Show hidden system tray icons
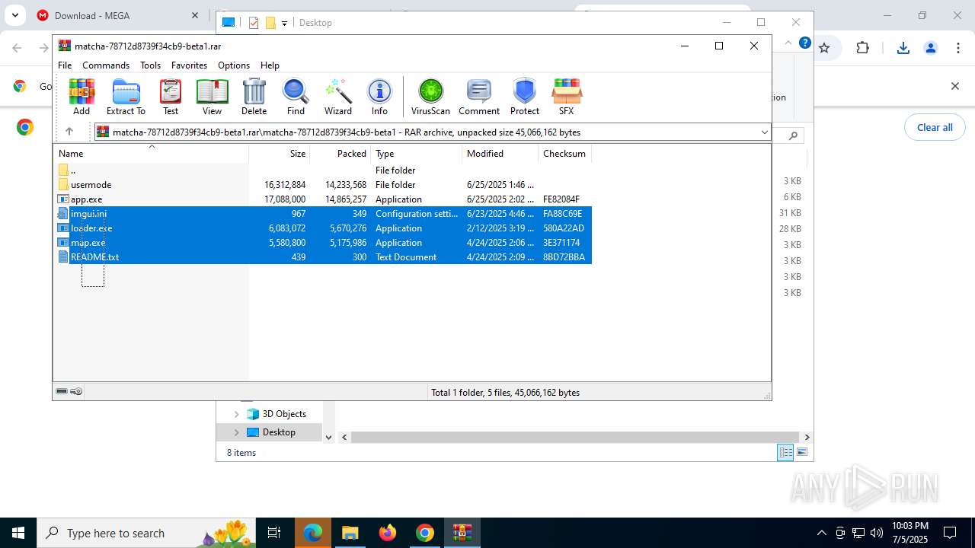 pyautogui.click(x=821, y=533)
